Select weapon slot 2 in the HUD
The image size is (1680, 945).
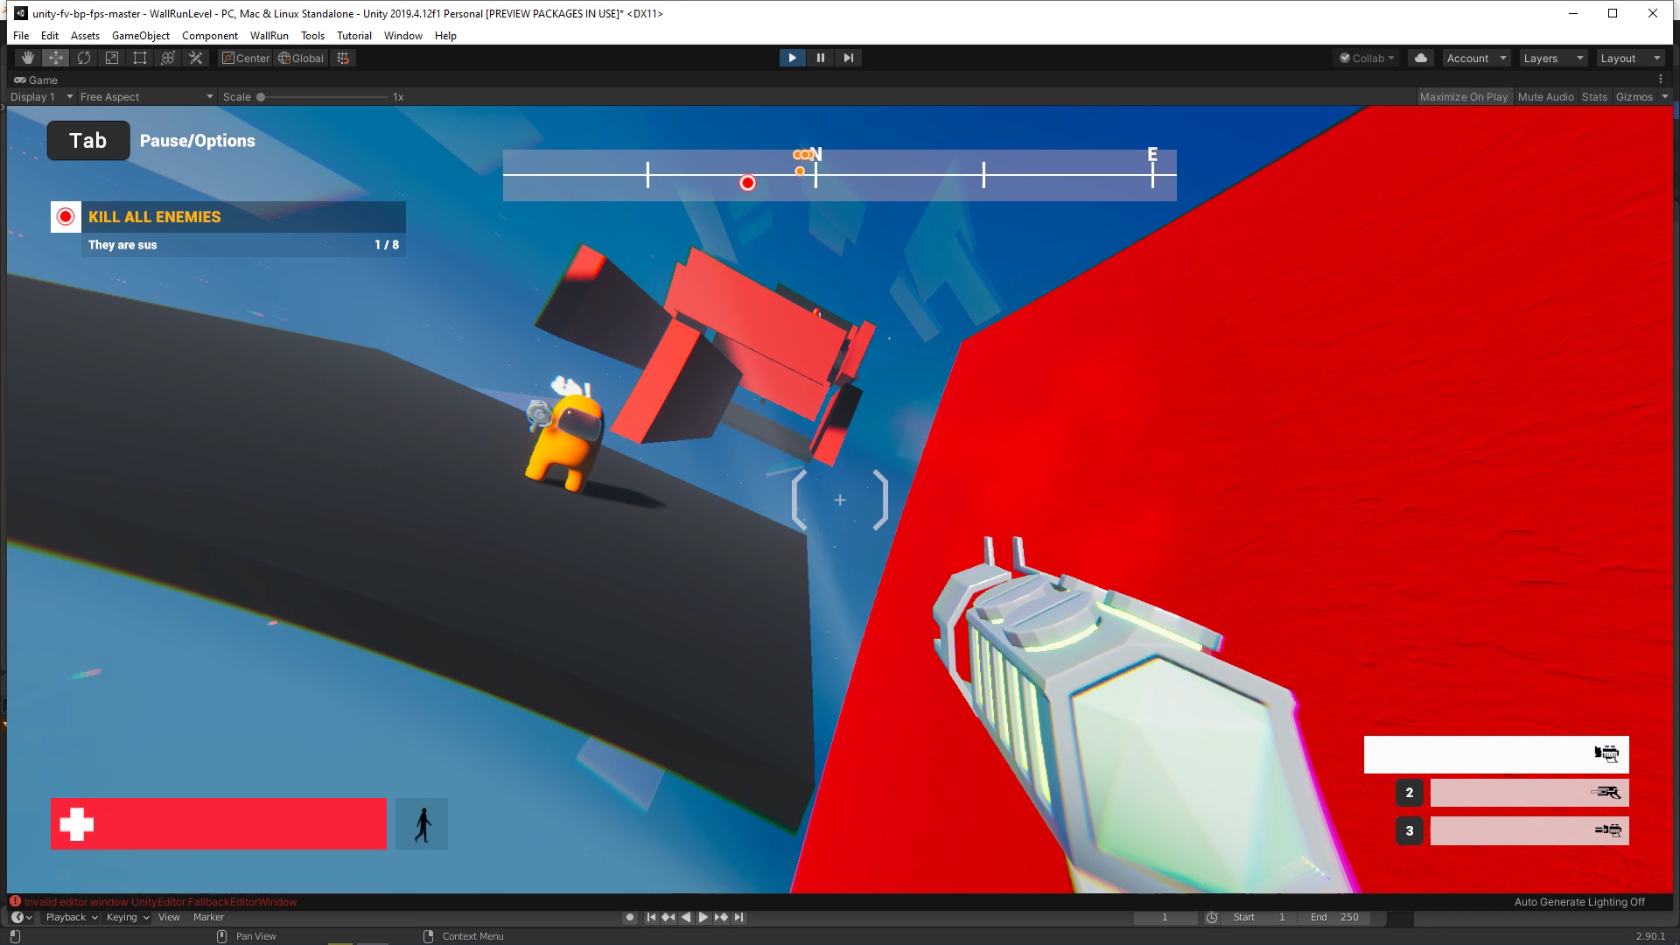click(x=1529, y=793)
